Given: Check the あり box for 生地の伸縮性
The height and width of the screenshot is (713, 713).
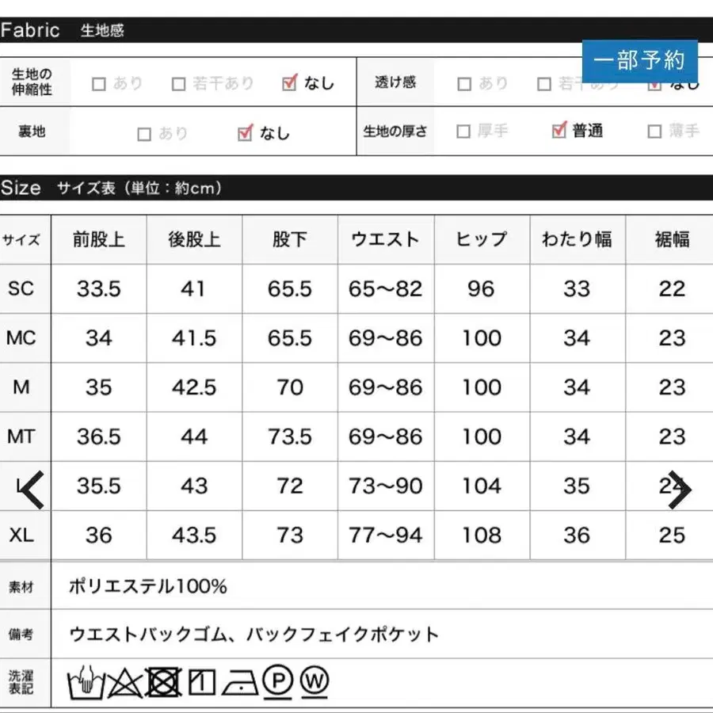Looking at the screenshot, I should click(x=99, y=82).
